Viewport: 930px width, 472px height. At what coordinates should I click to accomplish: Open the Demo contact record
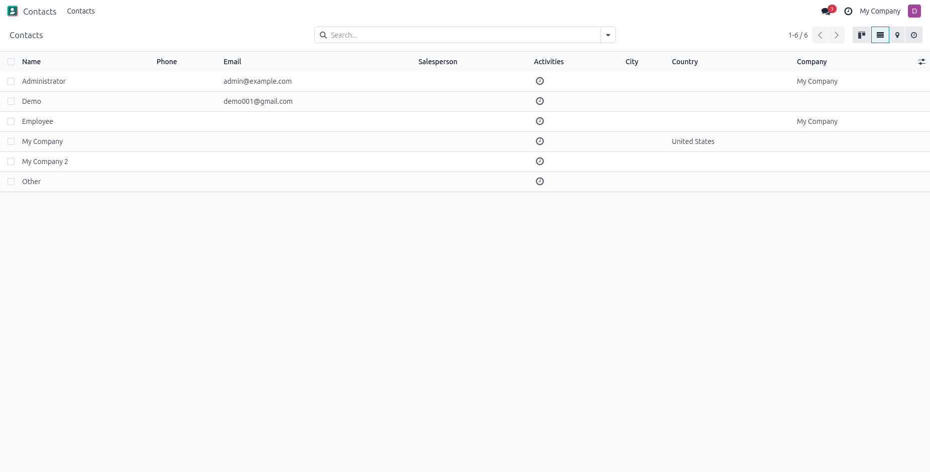pos(32,101)
